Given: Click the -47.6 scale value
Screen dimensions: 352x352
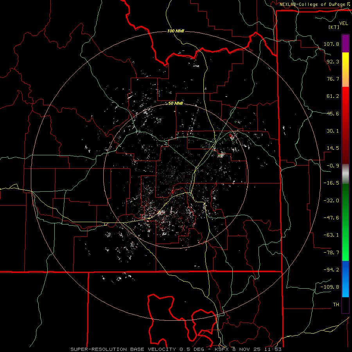Looking at the screenshot, I should [x=331, y=218].
